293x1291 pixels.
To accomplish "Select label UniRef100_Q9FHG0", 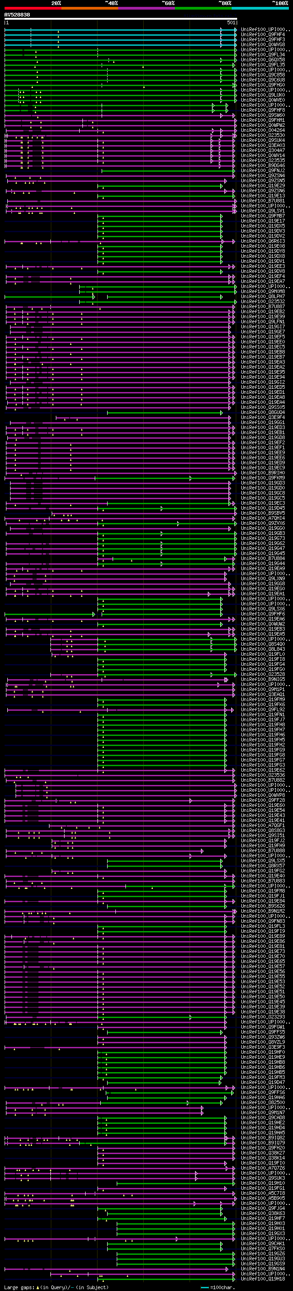I will [x=263, y=85].
